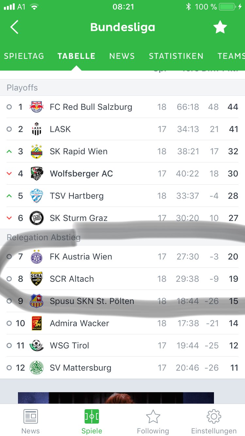Open Einstellungen settings

tap(214, 421)
